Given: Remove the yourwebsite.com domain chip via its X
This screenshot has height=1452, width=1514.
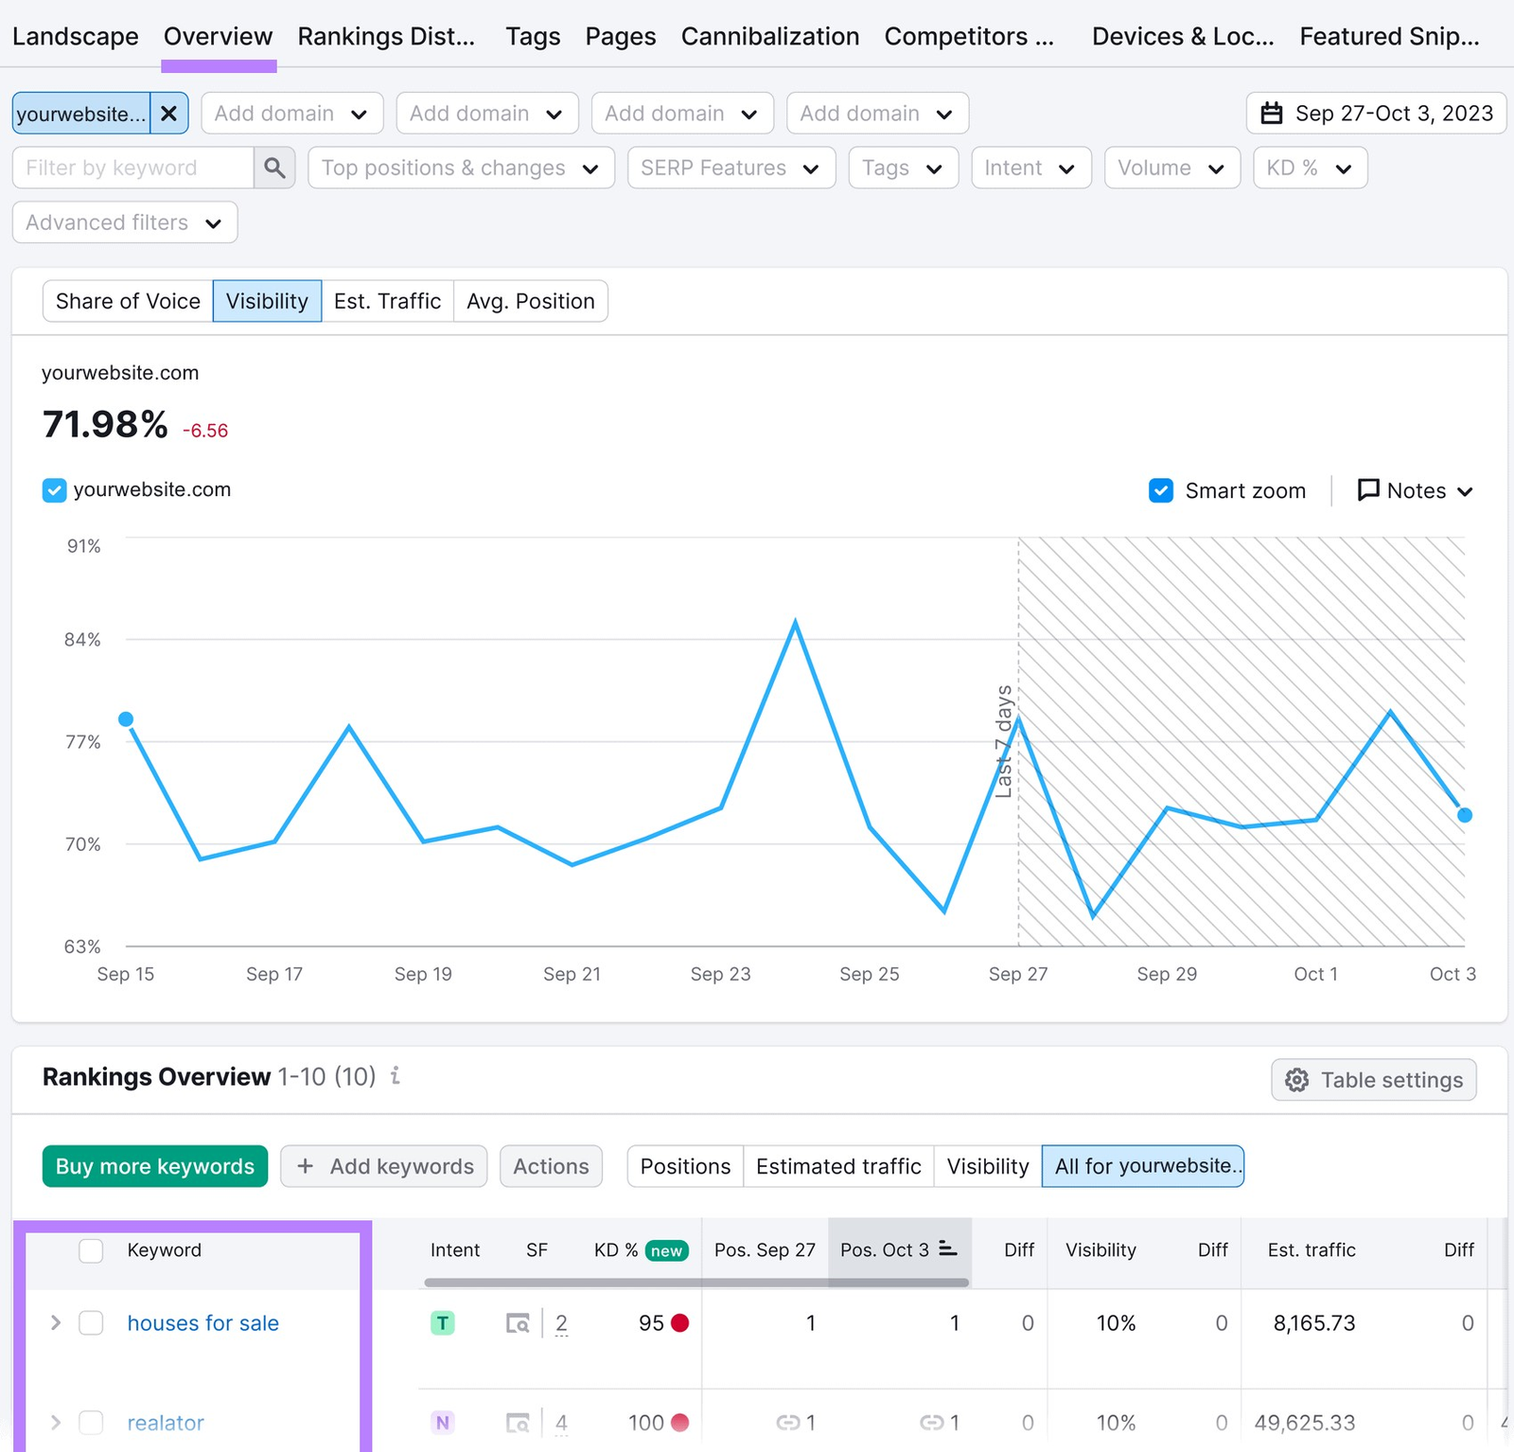Looking at the screenshot, I should pyautogui.click(x=168, y=113).
